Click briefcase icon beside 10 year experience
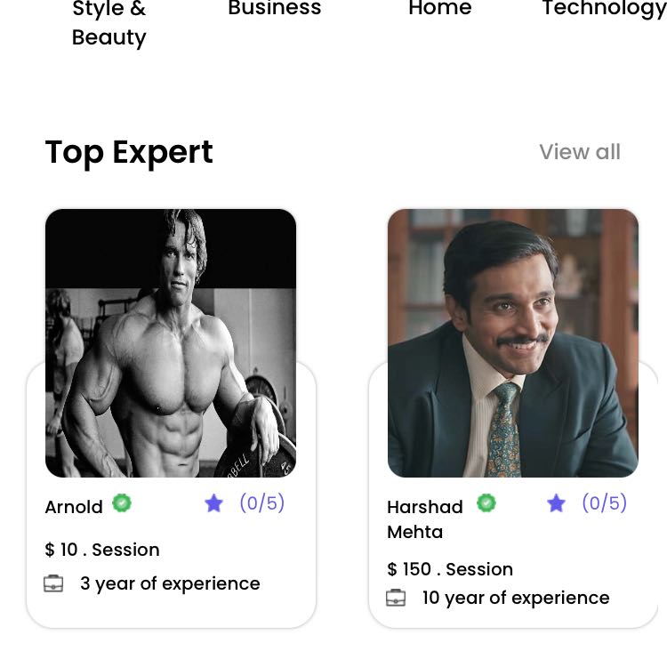The height and width of the screenshot is (667, 667). coord(396,599)
